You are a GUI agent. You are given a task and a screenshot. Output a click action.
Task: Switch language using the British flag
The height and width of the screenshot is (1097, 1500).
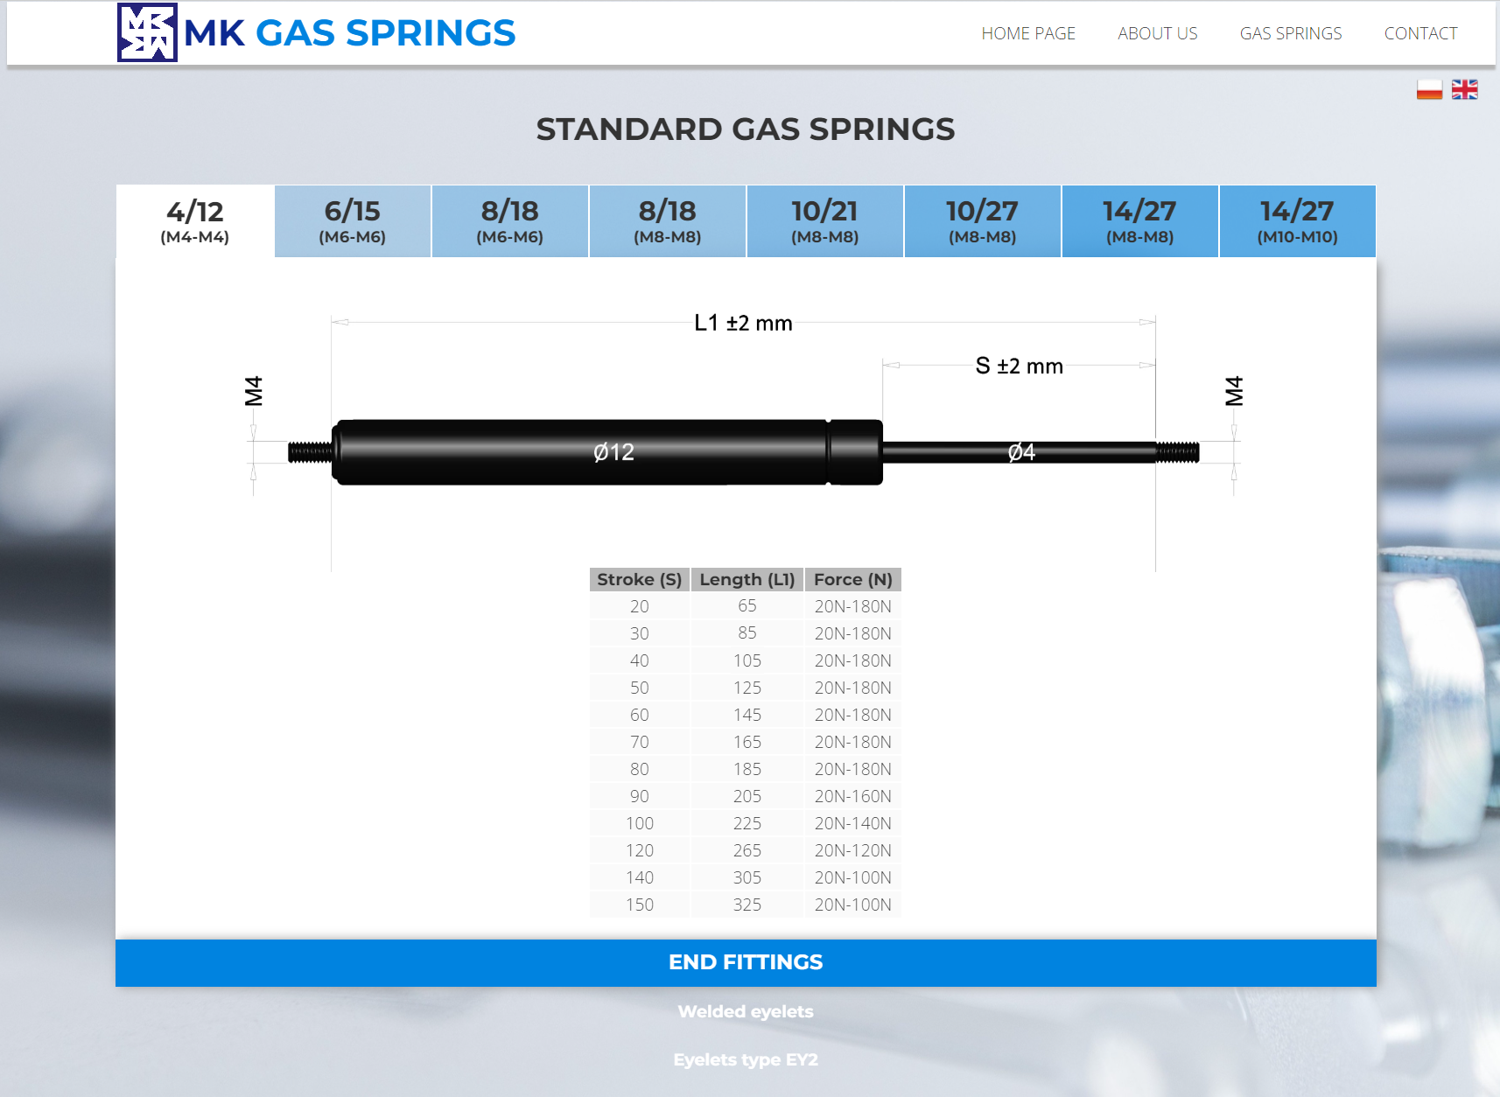1463,88
